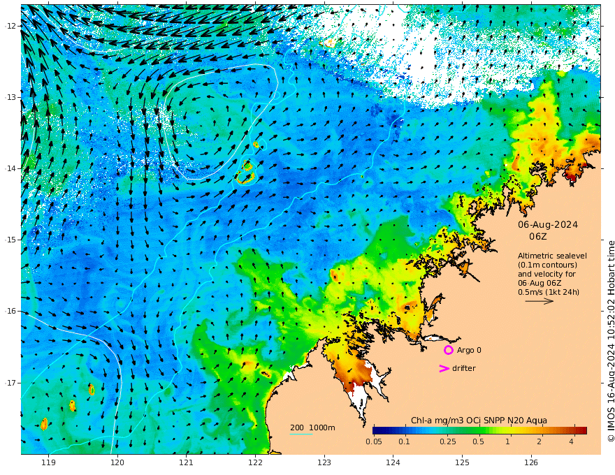Click the latitude axis label -15
This screenshot has height=475, width=615.
[x=10, y=240]
